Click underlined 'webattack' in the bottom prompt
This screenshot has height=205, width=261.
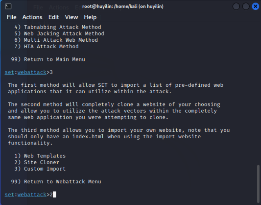click(x=32, y=194)
